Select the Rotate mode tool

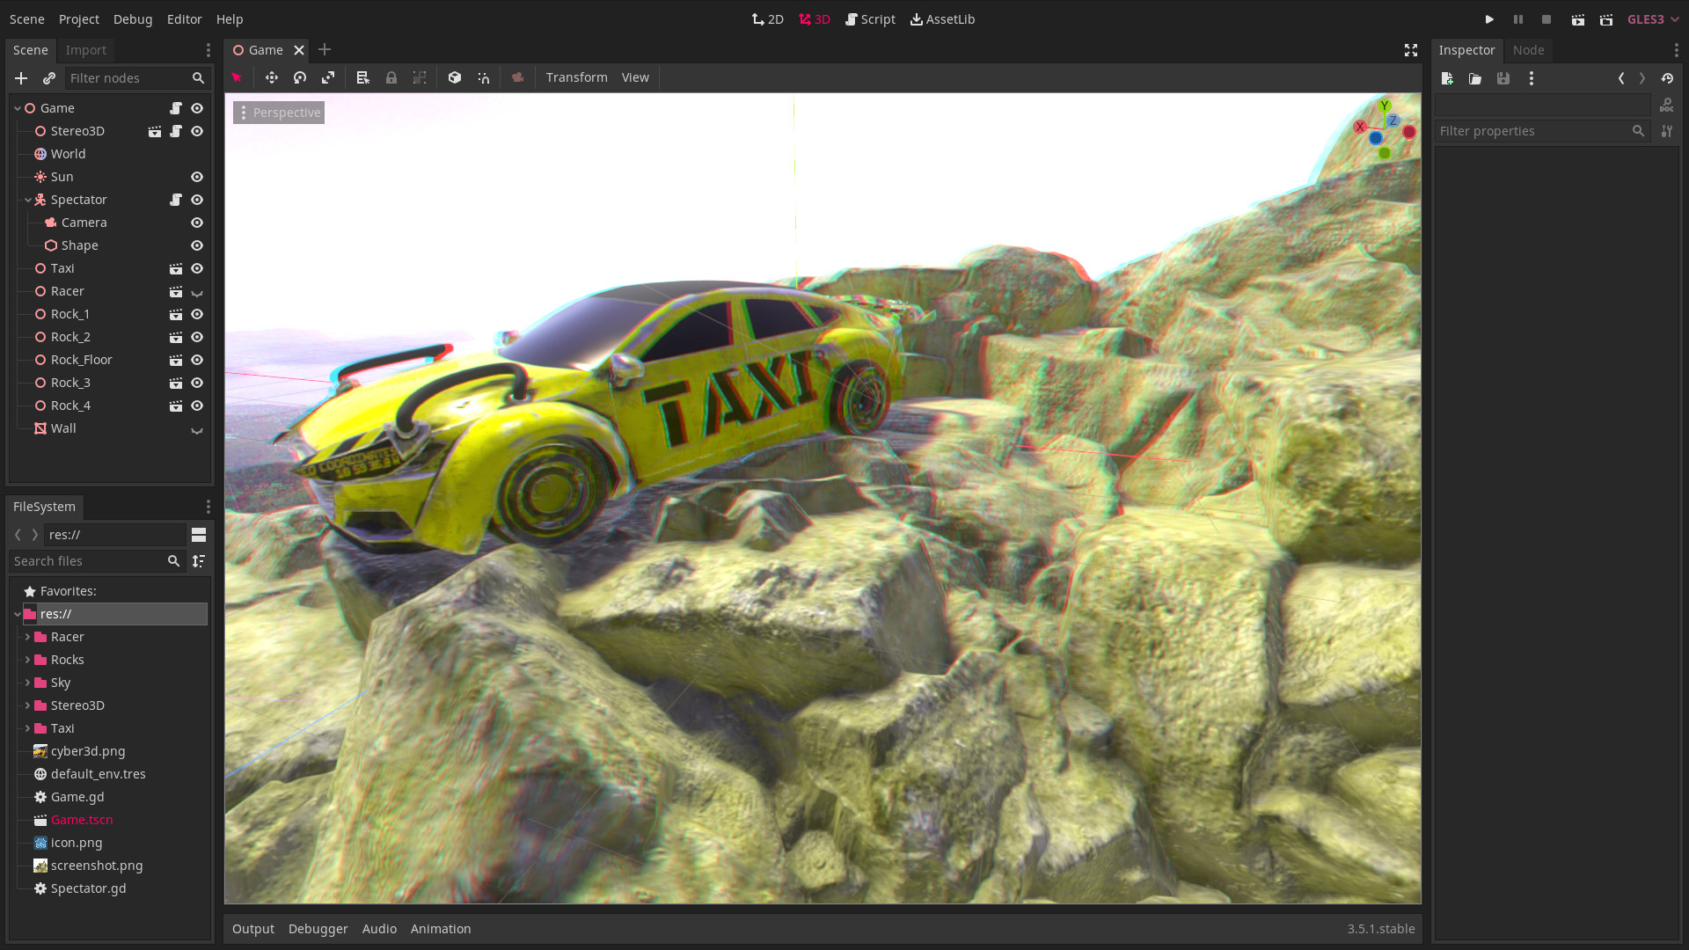[x=300, y=77]
